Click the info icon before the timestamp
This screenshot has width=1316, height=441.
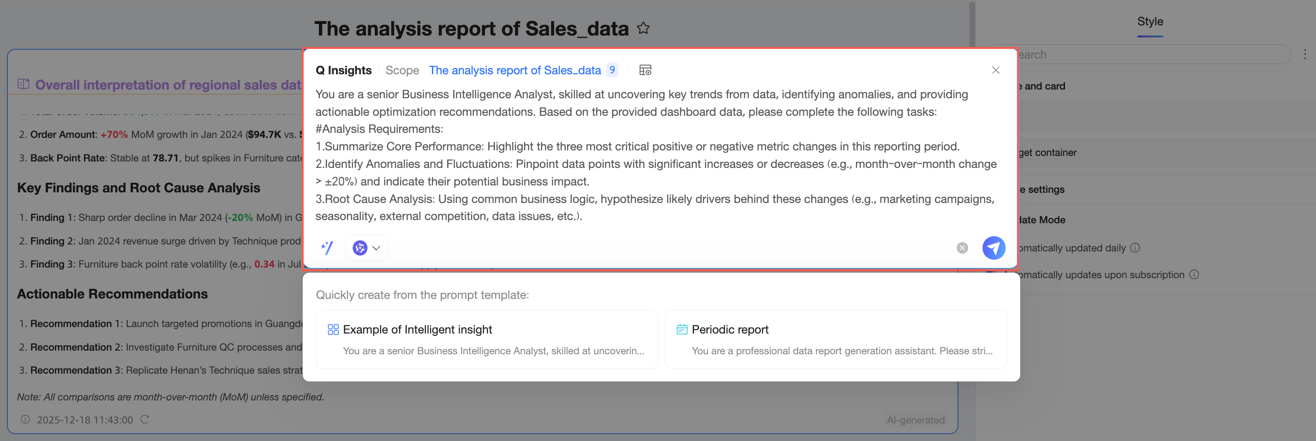[25, 419]
